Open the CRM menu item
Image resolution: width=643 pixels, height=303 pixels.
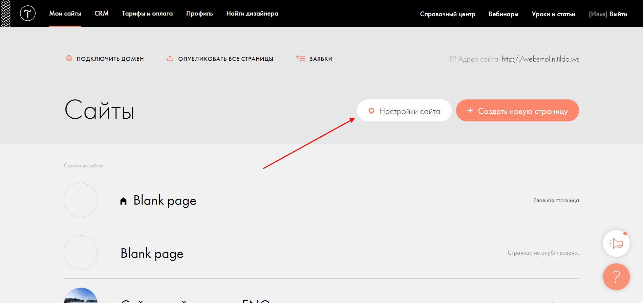102,14
